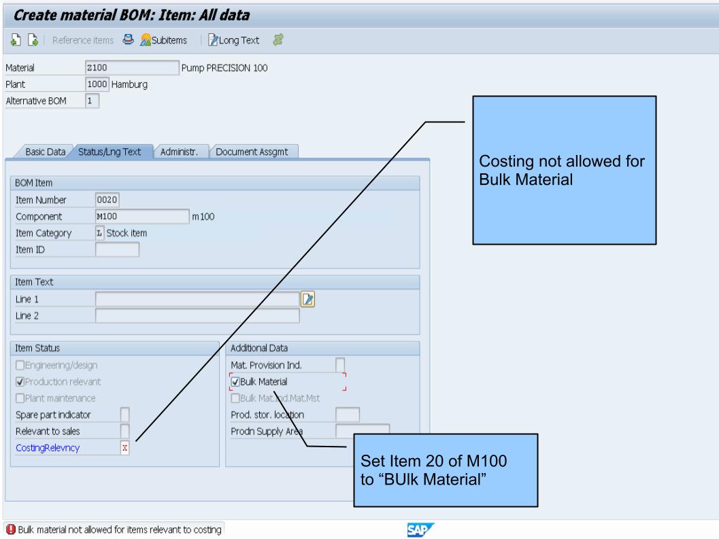Click the CostingRelevncy label link

coord(48,448)
